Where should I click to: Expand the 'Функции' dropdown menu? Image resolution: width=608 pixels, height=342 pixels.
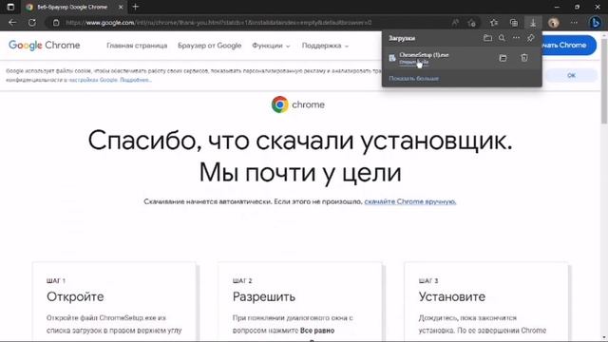(271, 46)
